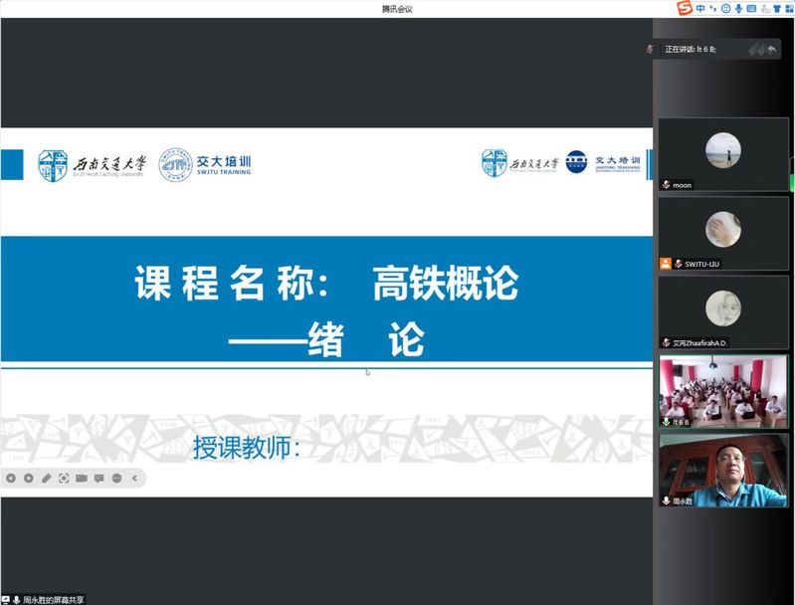Select the pen annotation tool
The height and width of the screenshot is (605, 795).
47,479
